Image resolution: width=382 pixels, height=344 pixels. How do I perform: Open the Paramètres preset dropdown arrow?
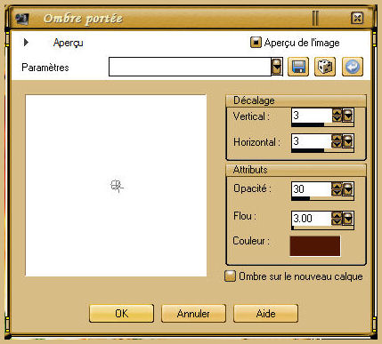[x=277, y=67]
